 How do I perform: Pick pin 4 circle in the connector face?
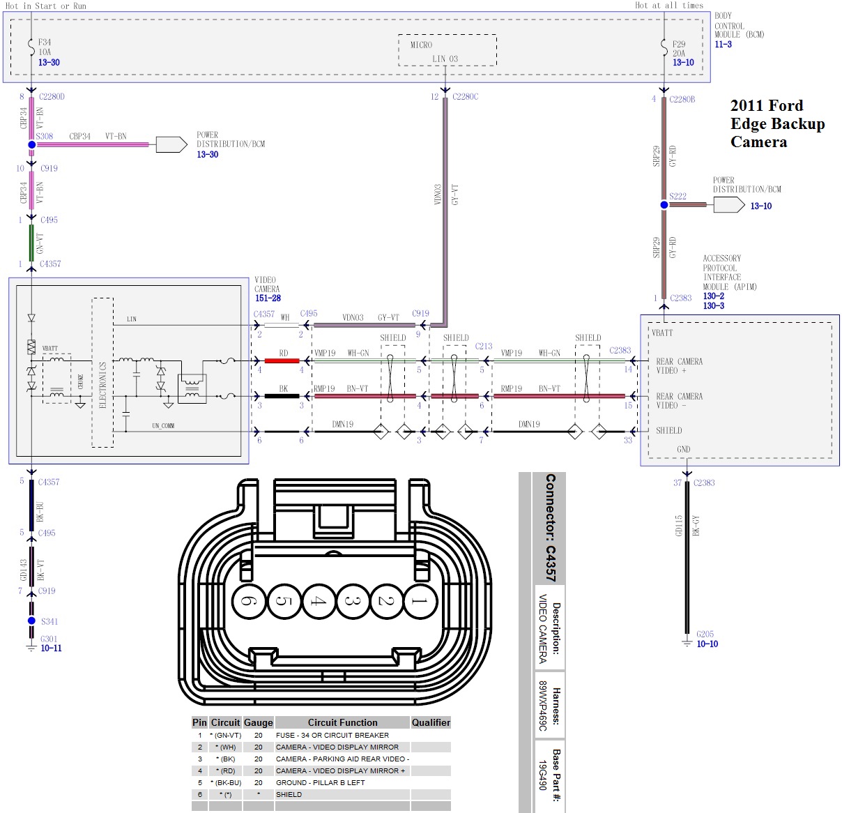[318, 601]
